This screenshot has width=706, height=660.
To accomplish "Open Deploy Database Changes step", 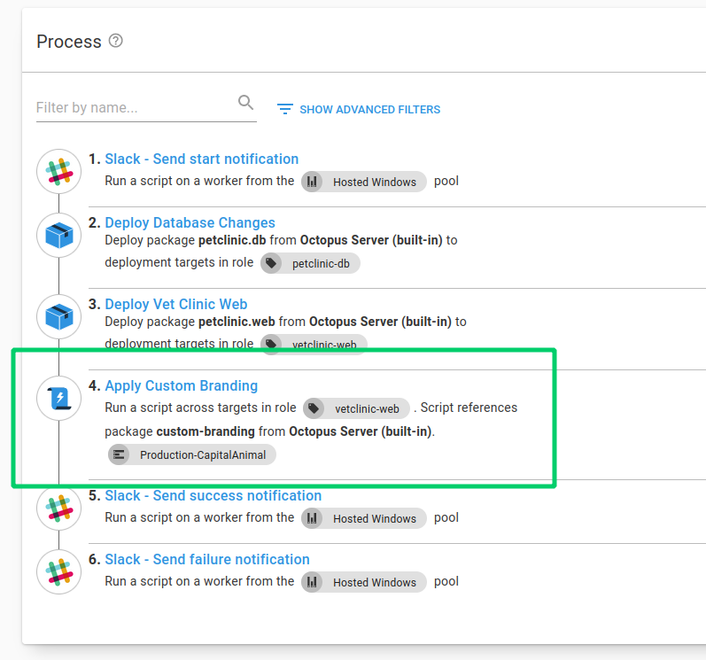I will (190, 223).
